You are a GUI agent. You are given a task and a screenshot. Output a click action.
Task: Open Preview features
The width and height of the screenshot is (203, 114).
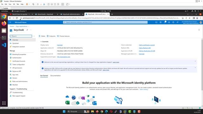coord(63,36)
